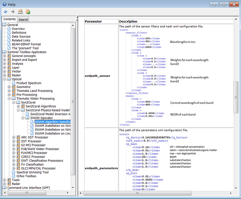Click content pane scroll down arrow
241x199 pixels.
(236, 188)
